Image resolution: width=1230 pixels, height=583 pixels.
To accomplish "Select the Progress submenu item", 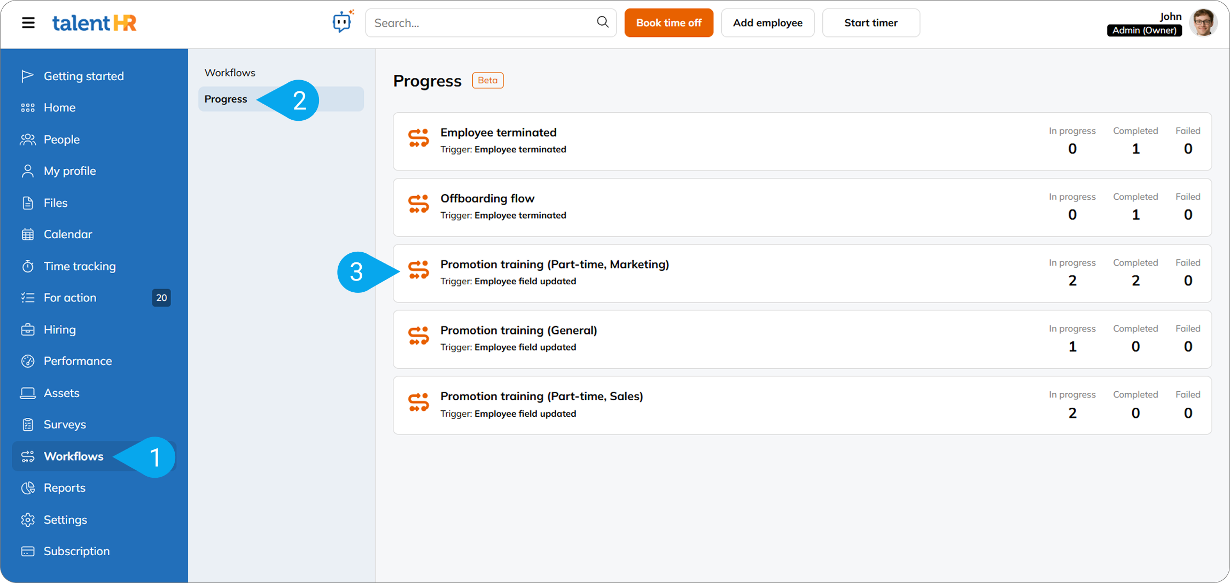I will pos(281,99).
